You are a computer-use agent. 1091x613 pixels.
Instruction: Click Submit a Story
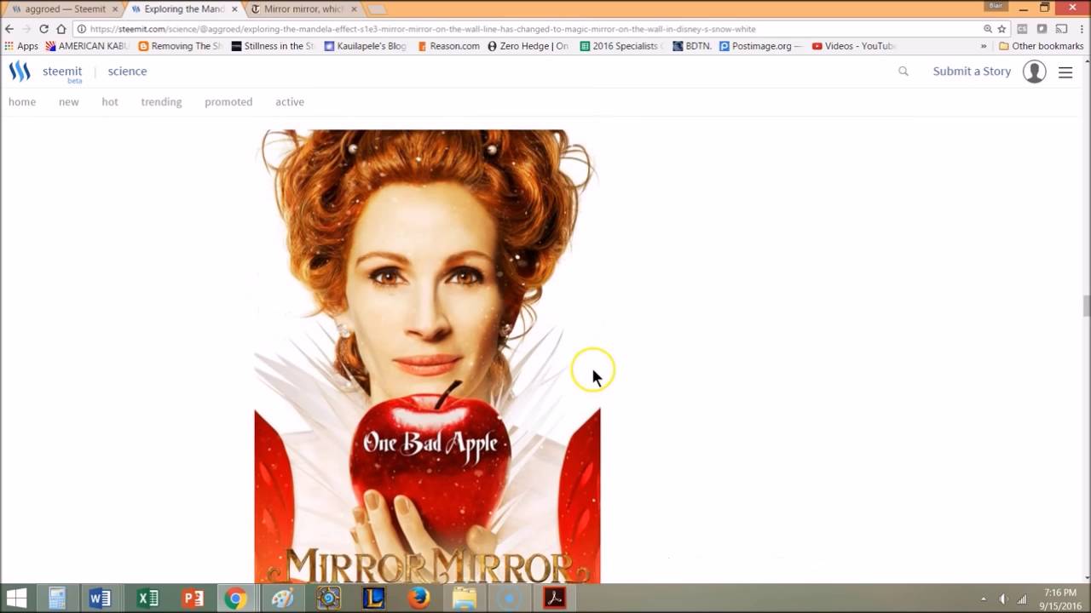(972, 72)
